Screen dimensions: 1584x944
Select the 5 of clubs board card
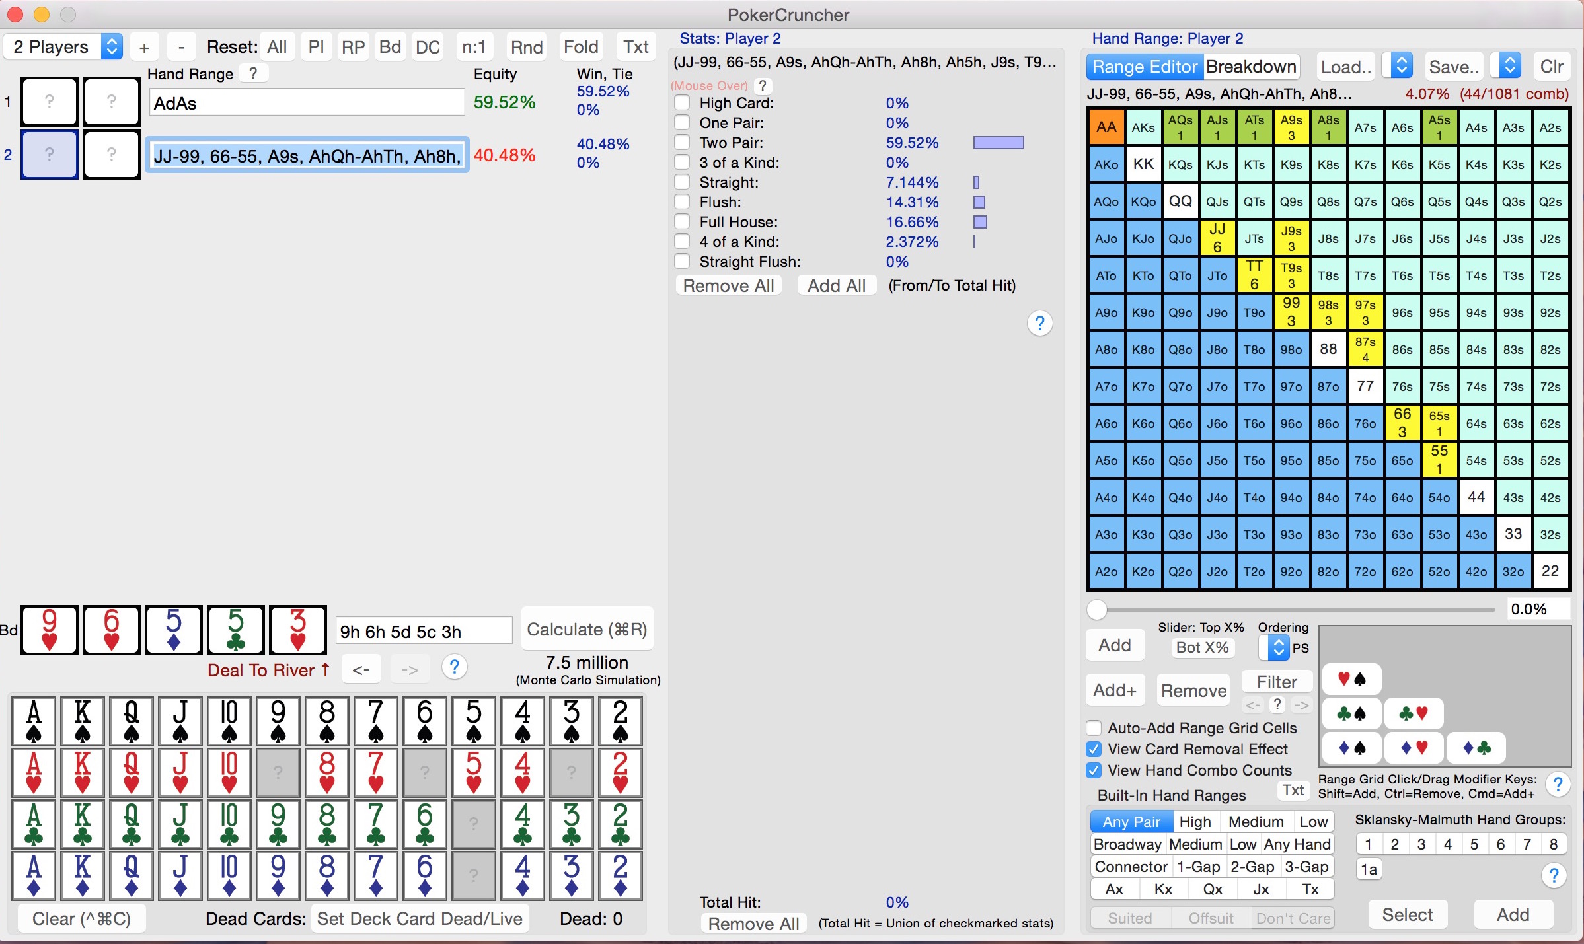coord(236,630)
